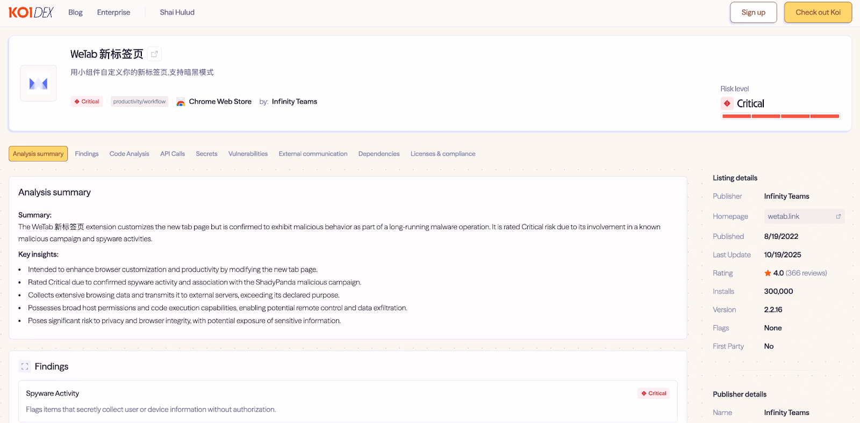Click the WeTab extension logo thumbnail
This screenshot has height=423, width=860.
(38, 83)
